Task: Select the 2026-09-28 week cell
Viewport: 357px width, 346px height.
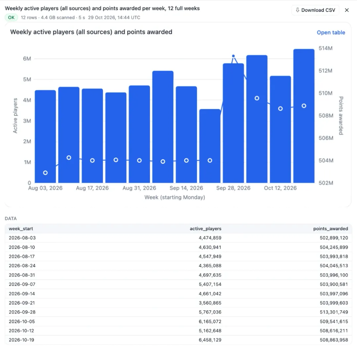Action: point(22,312)
